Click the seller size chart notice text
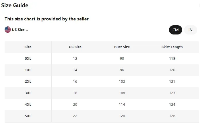200x123 pixels. click(46, 19)
